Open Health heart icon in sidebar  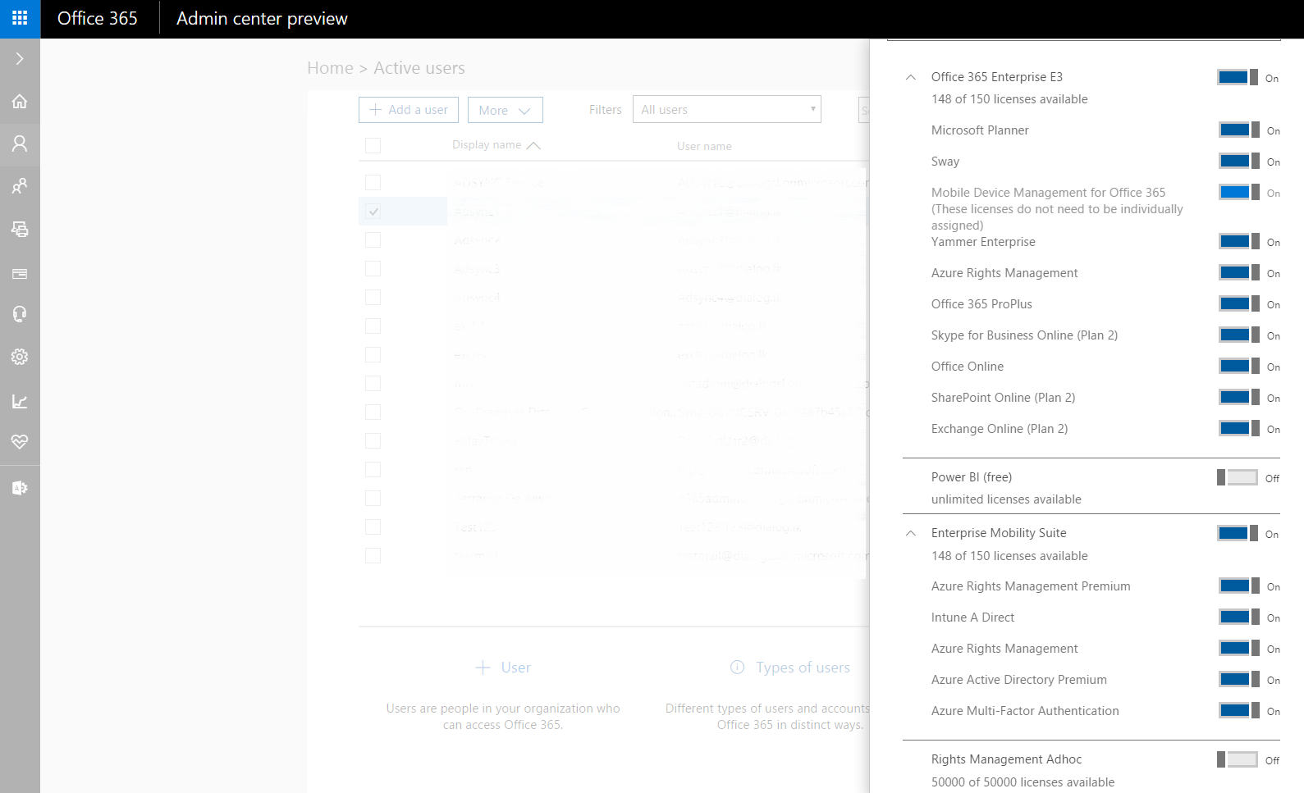click(x=20, y=442)
